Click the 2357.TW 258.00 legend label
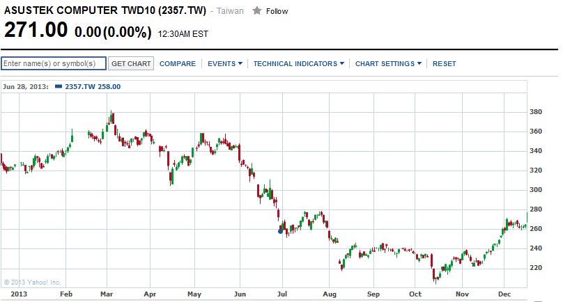 [93, 87]
